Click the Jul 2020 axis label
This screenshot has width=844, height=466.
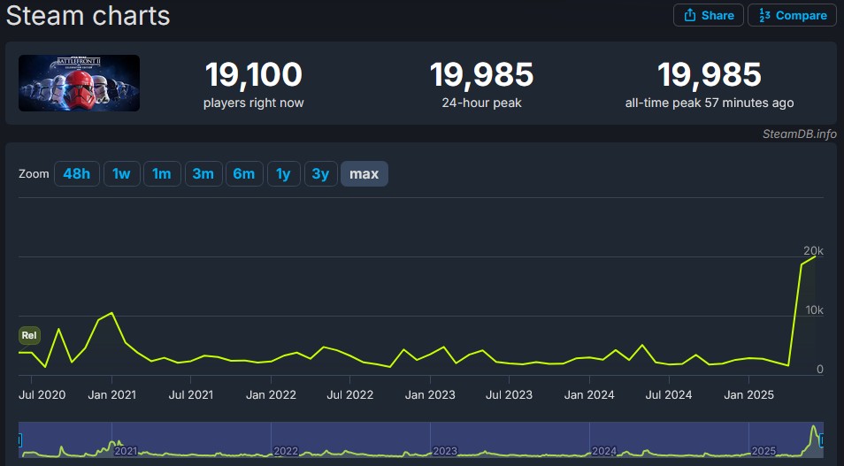(x=42, y=395)
